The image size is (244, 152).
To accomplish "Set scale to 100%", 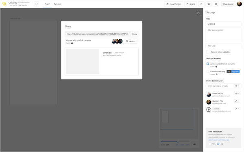I will coord(182,145).
